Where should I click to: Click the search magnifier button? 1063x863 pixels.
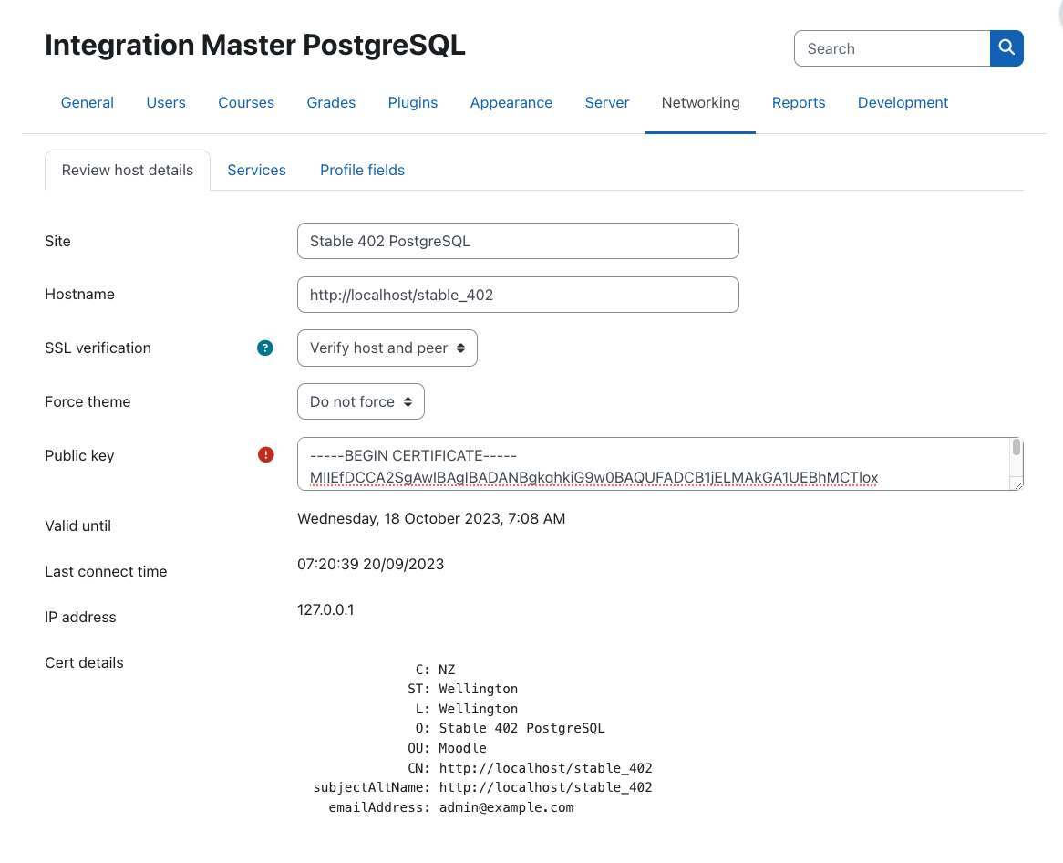(1006, 48)
